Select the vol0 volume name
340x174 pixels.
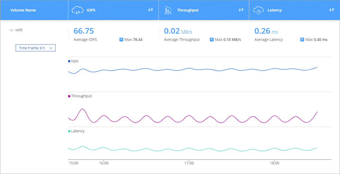point(18,30)
